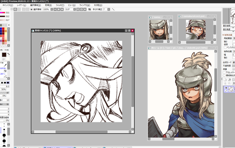Click the straight line drawing mode icon
The width and height of the screenshot is (235, 148).
coord(113,9)
